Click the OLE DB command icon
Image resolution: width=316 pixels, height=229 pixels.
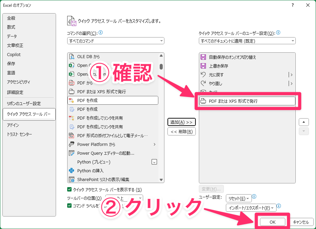click(72, 57)
